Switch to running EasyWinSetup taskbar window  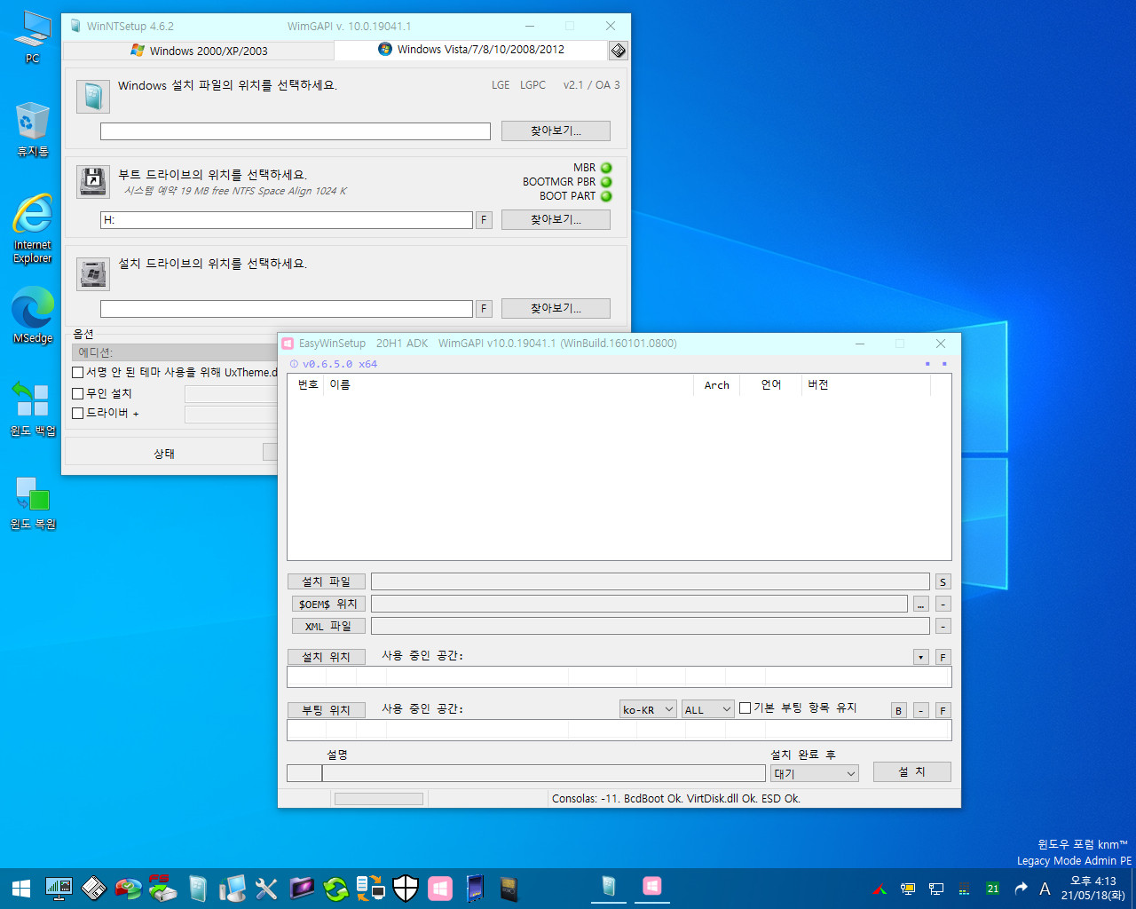coord(652,888)
